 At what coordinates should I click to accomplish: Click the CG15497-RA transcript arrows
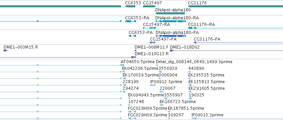click(149, 28)
